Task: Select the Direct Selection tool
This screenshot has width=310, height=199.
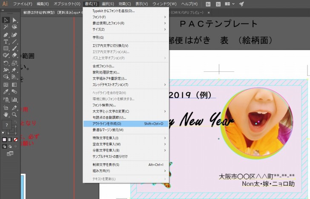Action: point(14,20)
